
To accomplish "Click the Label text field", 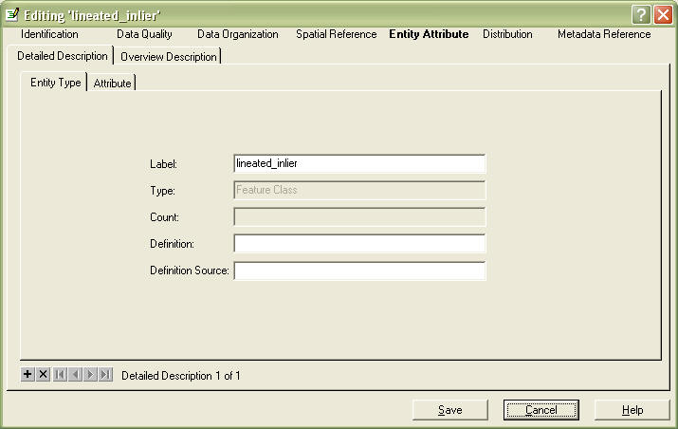I will pos(359,163).
